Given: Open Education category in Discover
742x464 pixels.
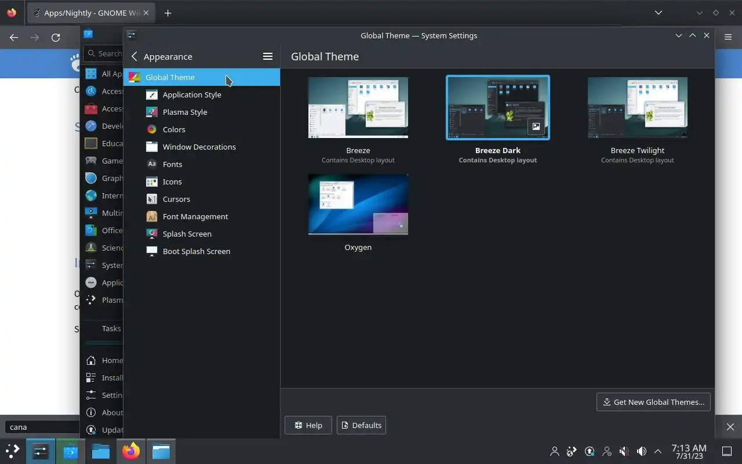Looking at the screenshot, I should coord(103,143).
